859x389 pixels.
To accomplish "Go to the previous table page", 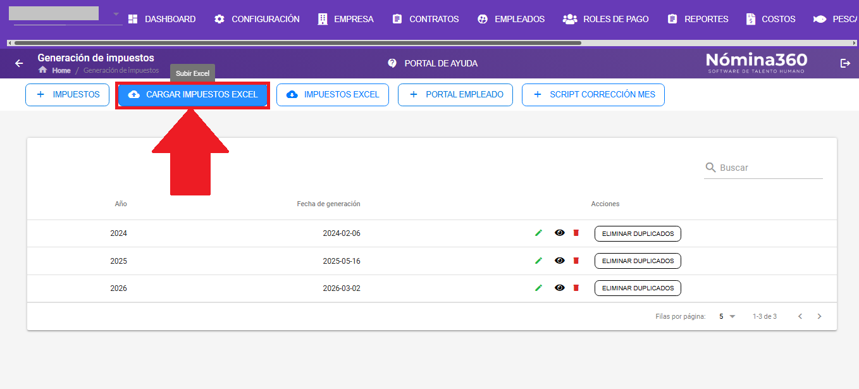I will pos(800,316).
